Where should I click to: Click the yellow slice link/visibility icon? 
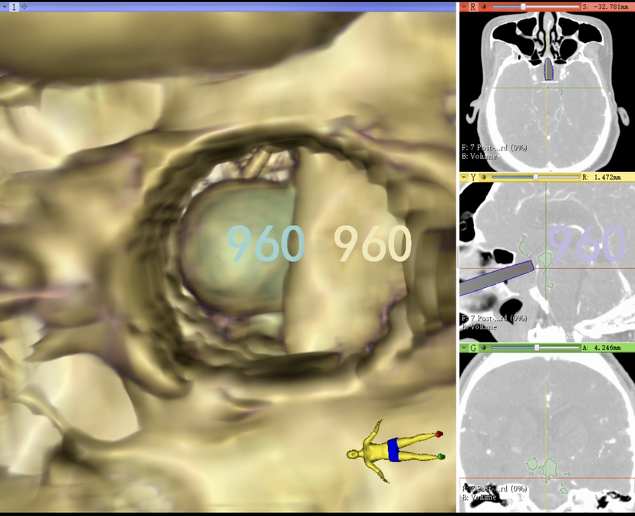[x=485, y=177]
